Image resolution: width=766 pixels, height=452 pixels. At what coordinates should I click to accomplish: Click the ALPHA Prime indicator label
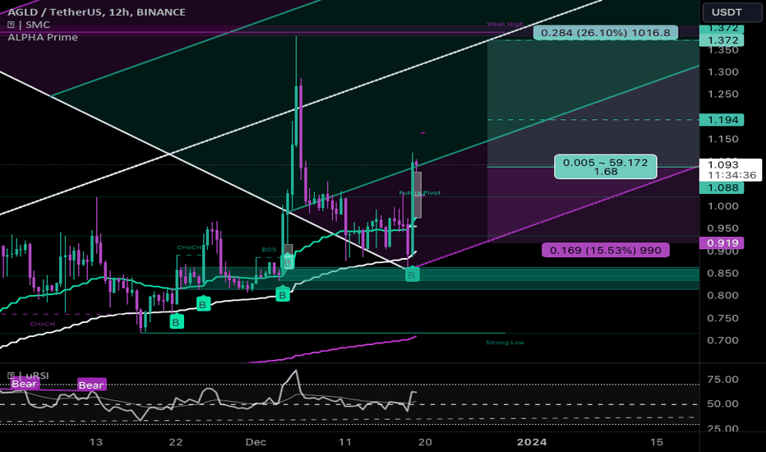pyautogui.click(x=43, y=37)
